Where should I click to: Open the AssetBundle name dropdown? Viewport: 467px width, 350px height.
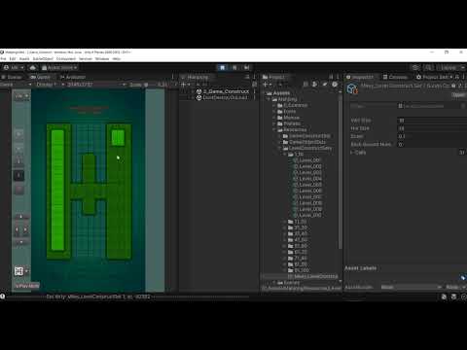point(411,287)
